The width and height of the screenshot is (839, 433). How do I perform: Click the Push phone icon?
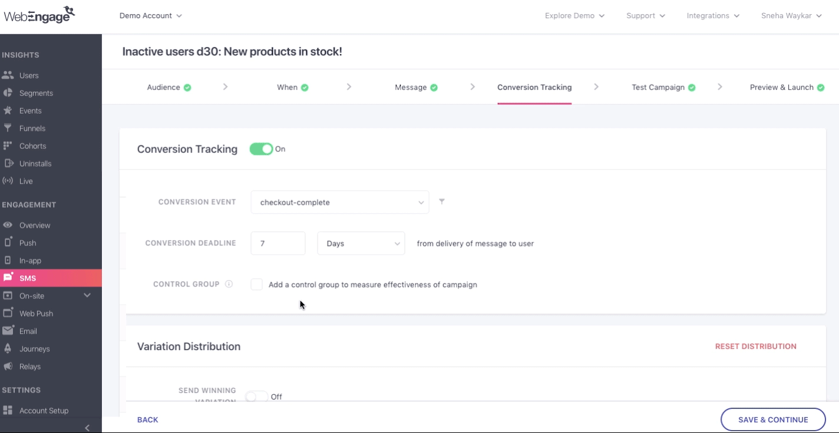8,242
